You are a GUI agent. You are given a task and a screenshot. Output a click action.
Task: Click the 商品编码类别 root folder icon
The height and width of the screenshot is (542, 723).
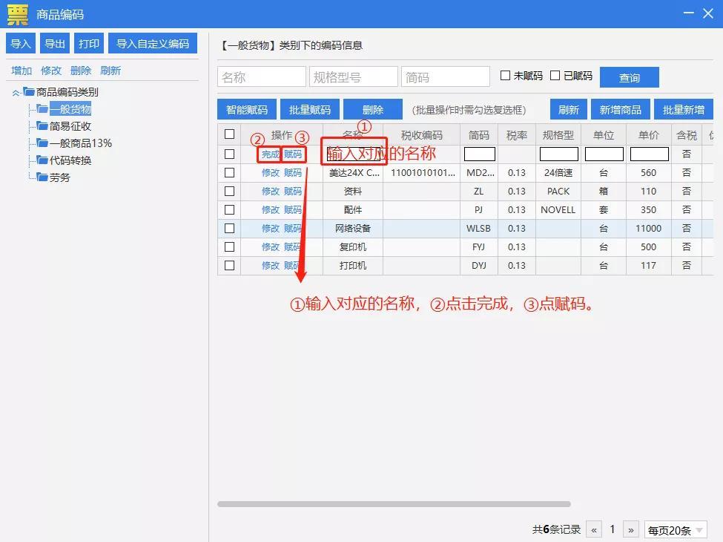[29, 91]
